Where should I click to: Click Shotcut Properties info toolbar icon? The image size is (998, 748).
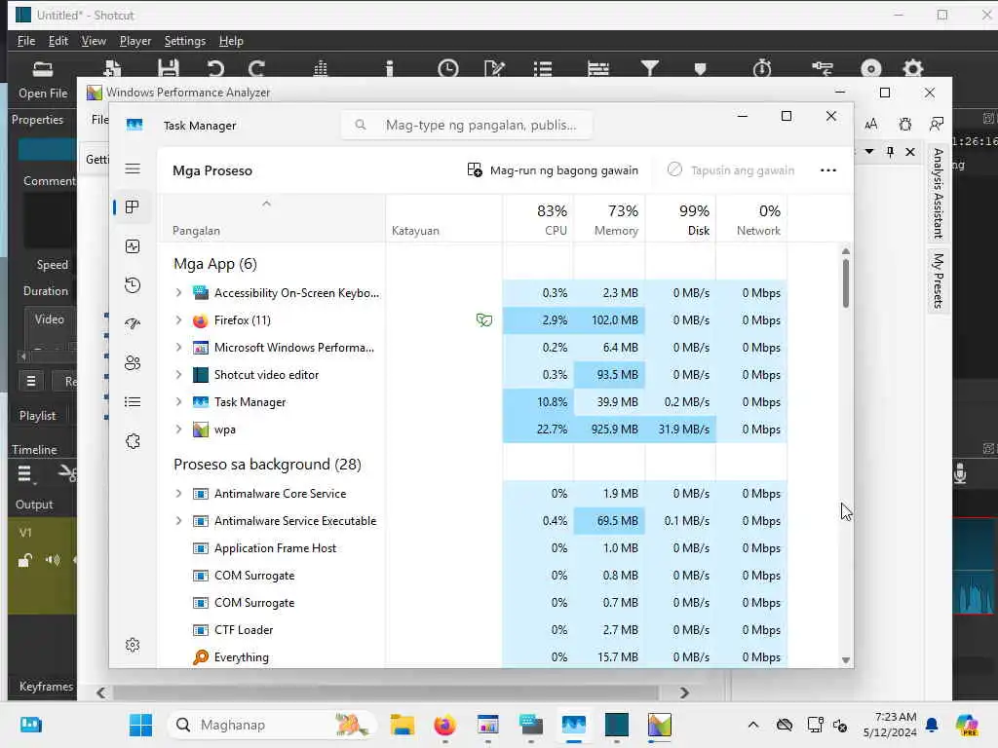(390, 68)
